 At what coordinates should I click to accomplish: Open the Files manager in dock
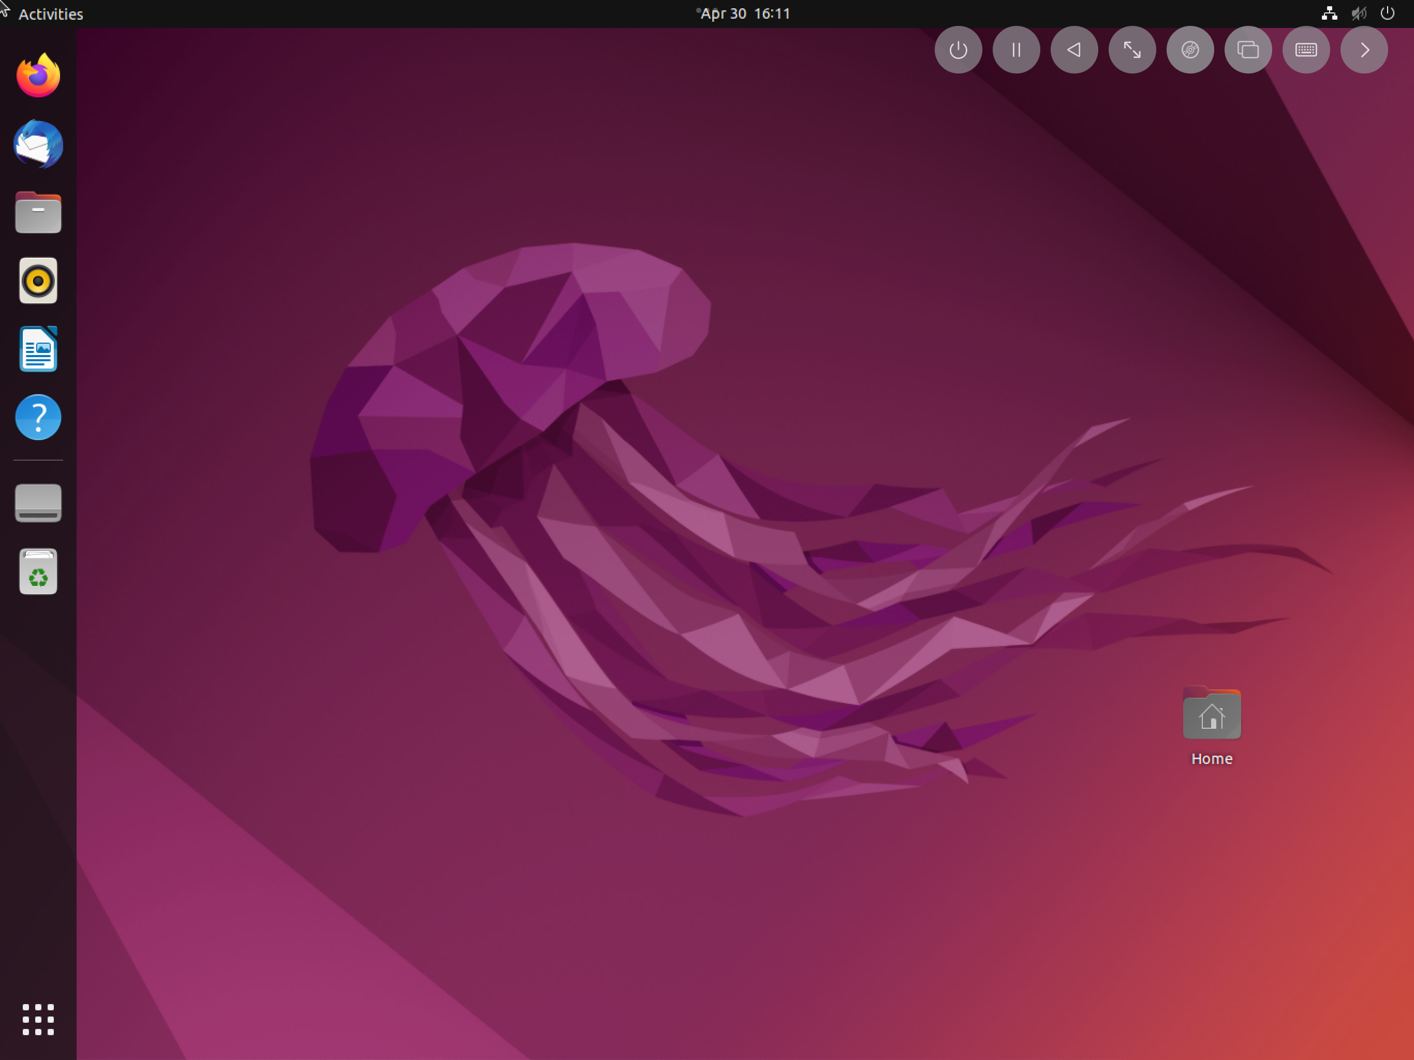coord(38,212)
